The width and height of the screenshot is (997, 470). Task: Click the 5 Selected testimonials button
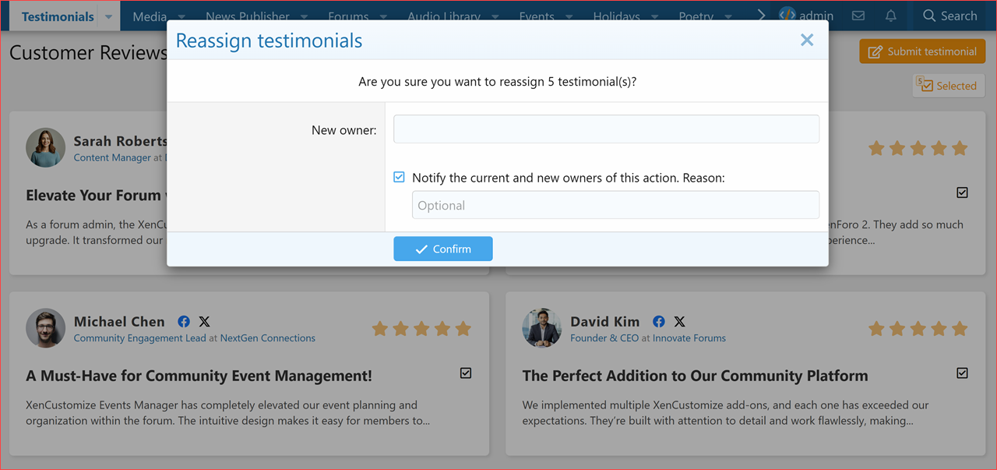(948, 85)
